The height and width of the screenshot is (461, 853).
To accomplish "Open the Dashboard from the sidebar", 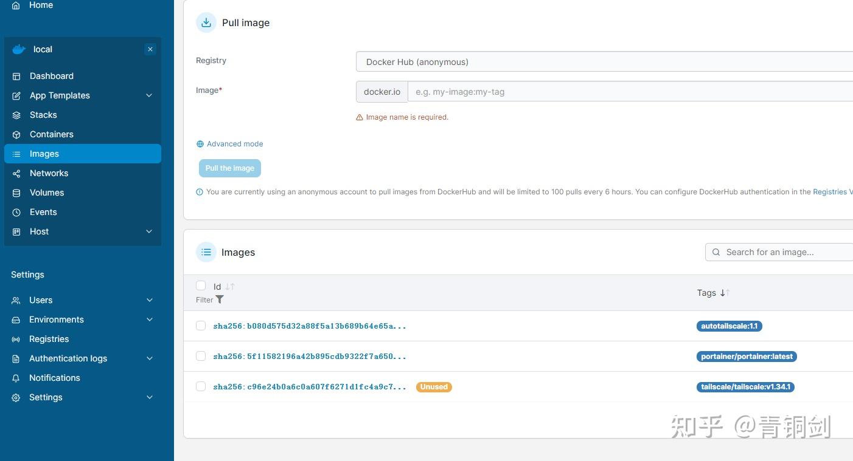I will click(51, 75).
